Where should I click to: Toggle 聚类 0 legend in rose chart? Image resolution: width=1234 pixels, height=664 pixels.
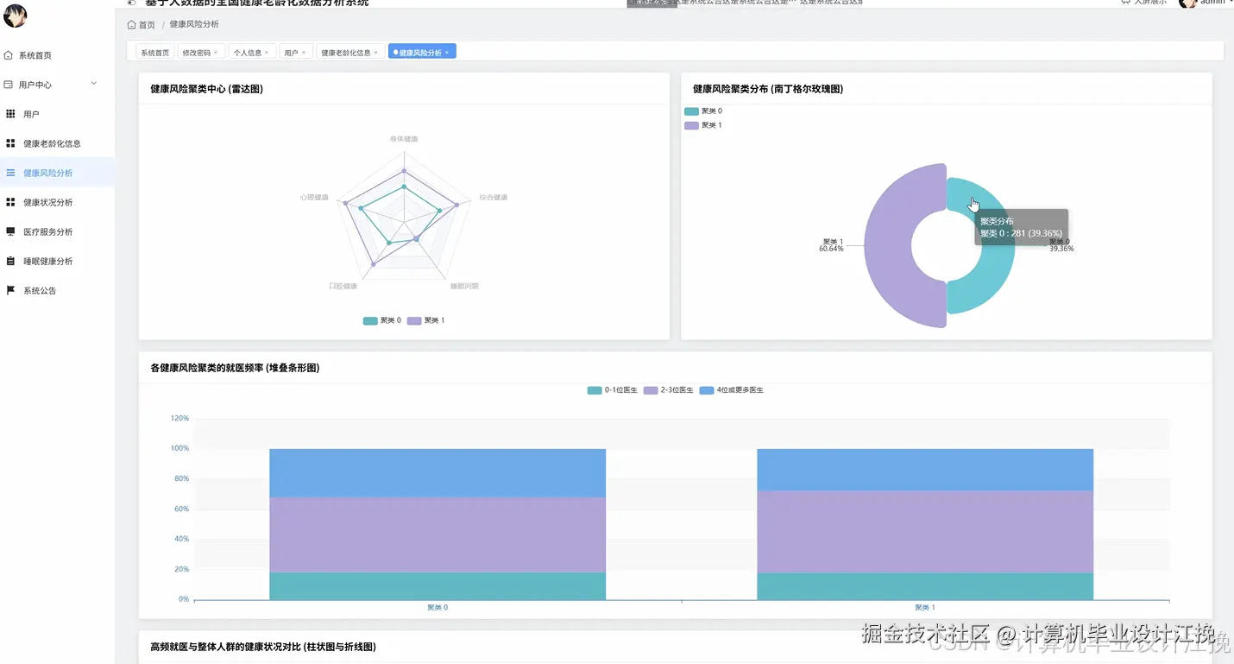pos(703,111)
